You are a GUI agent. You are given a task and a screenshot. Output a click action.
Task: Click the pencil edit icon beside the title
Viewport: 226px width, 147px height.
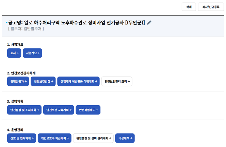[x=149, y=23]
